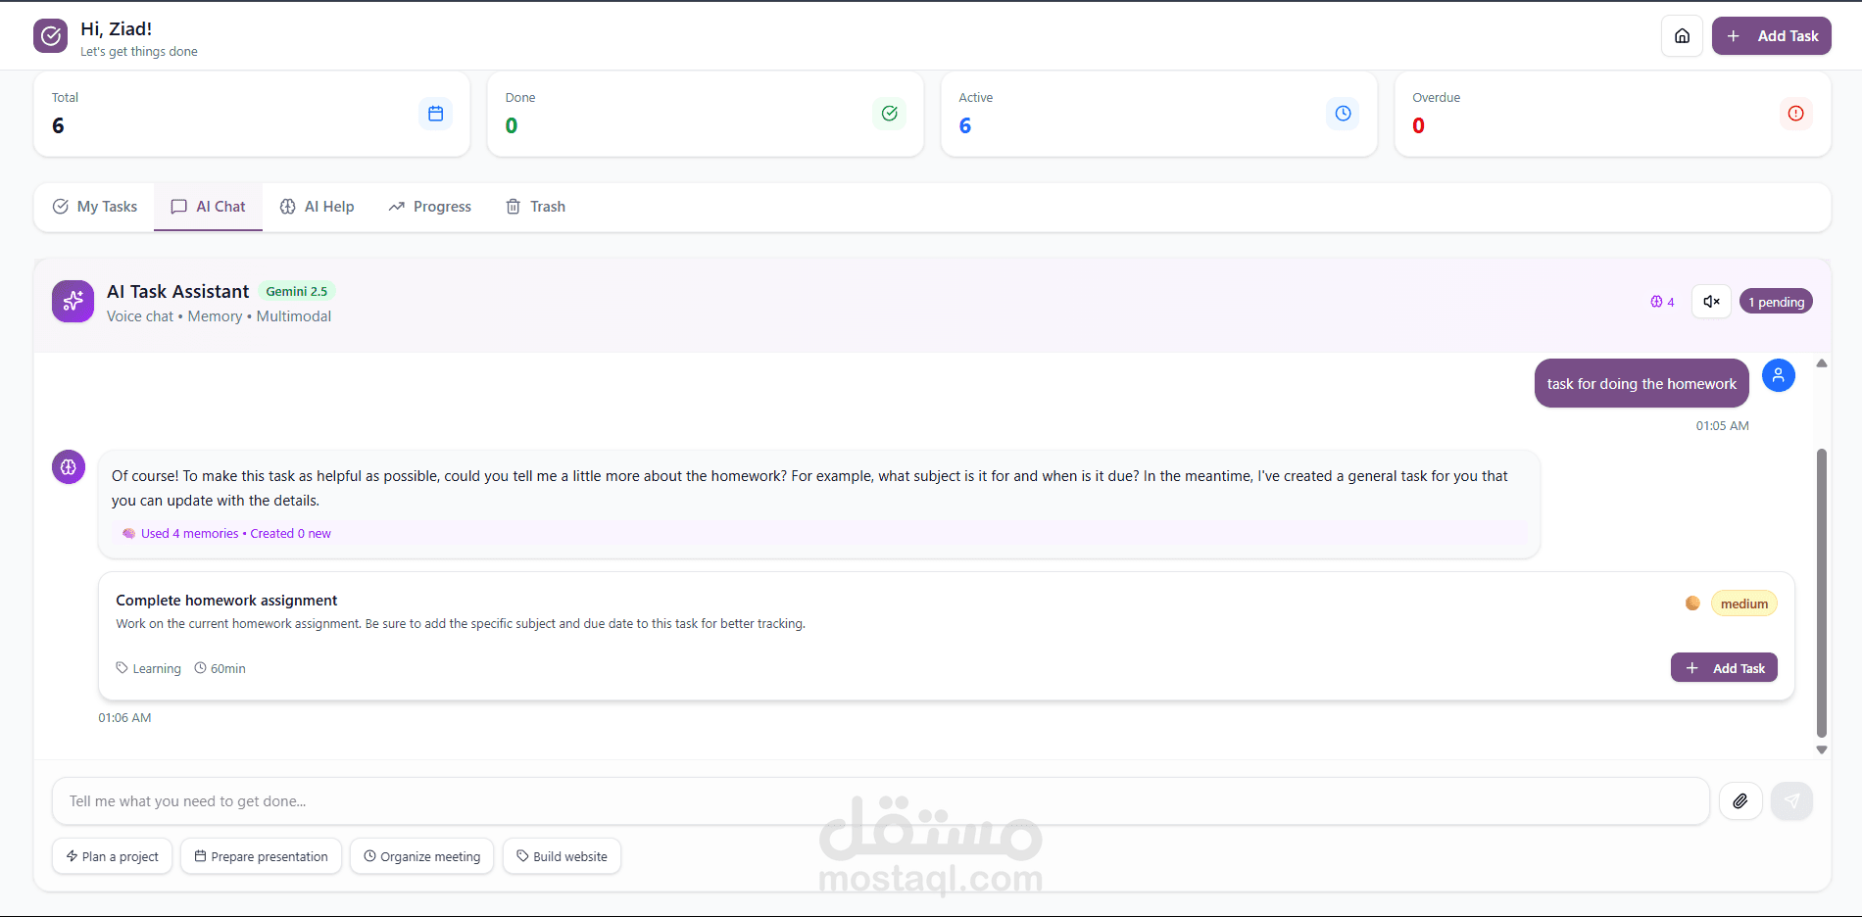Click the chat scroll up arrow
Screen dimensions: 1862x917
[x=1822, y=363]
